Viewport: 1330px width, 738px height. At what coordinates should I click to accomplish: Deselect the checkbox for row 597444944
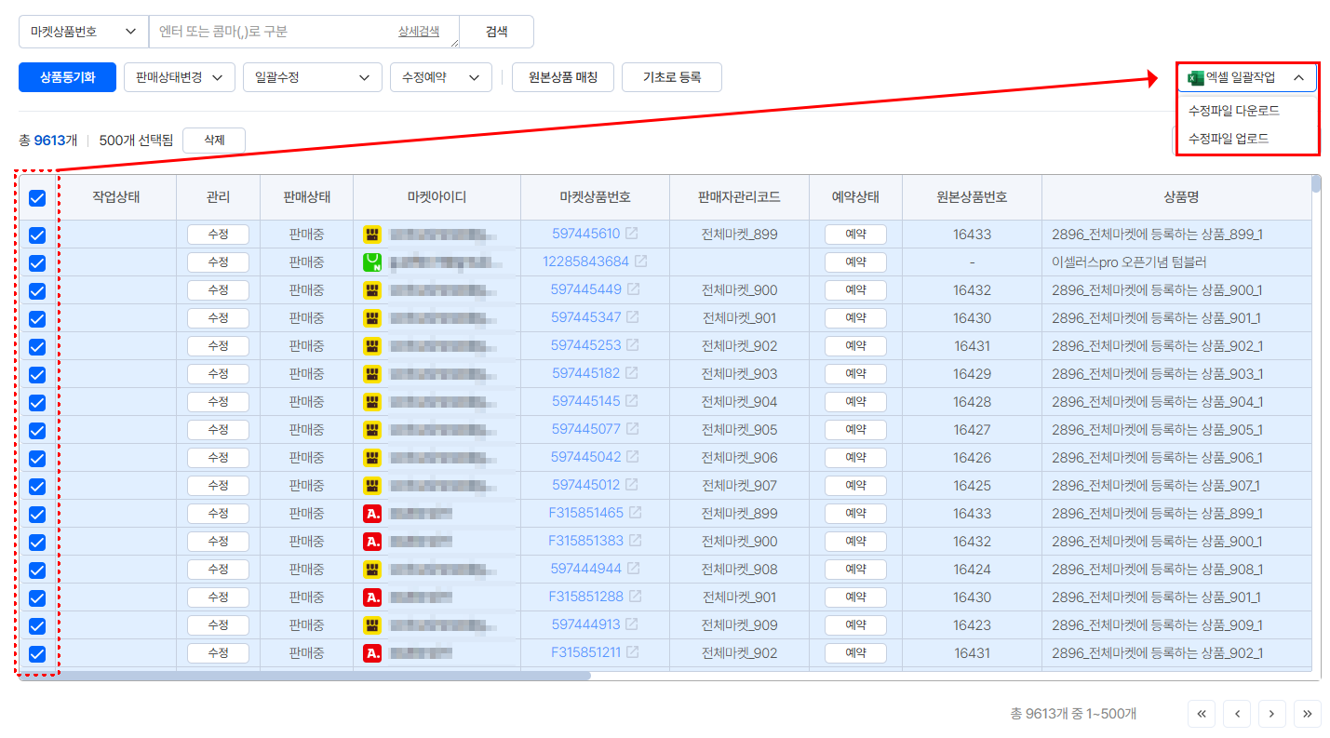click(37, 570)
